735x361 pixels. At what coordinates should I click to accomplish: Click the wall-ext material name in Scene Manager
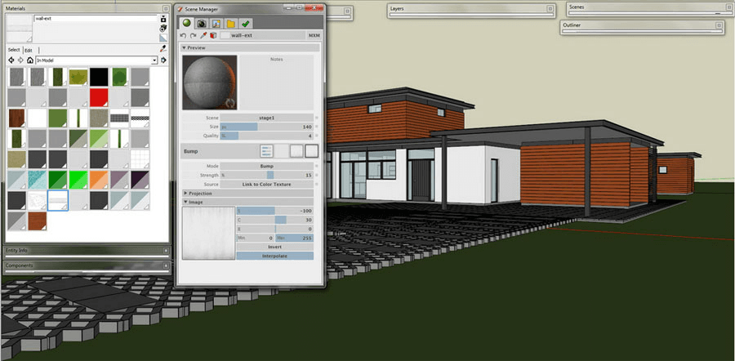click(242, 35)
